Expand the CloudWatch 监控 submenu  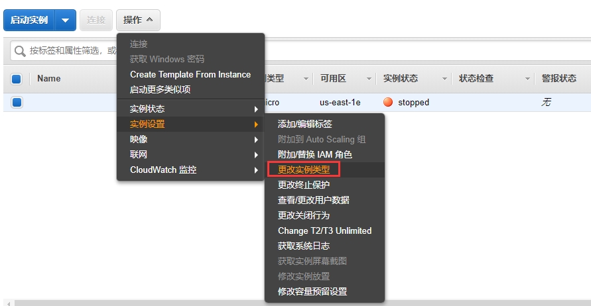(x=190, y=170)
